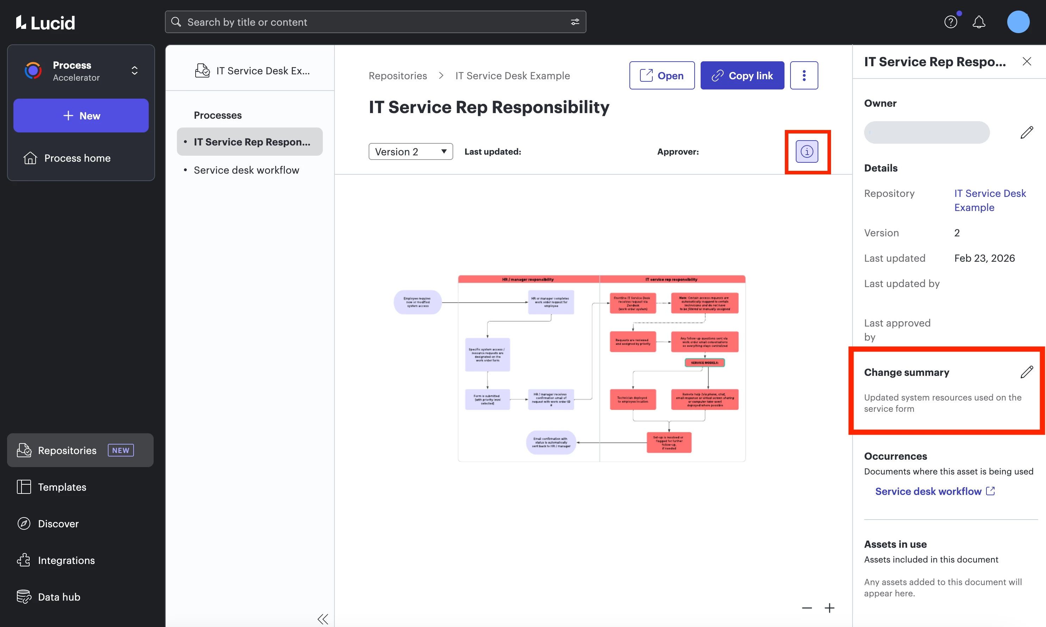Go to Templates in sidebar

62,487
